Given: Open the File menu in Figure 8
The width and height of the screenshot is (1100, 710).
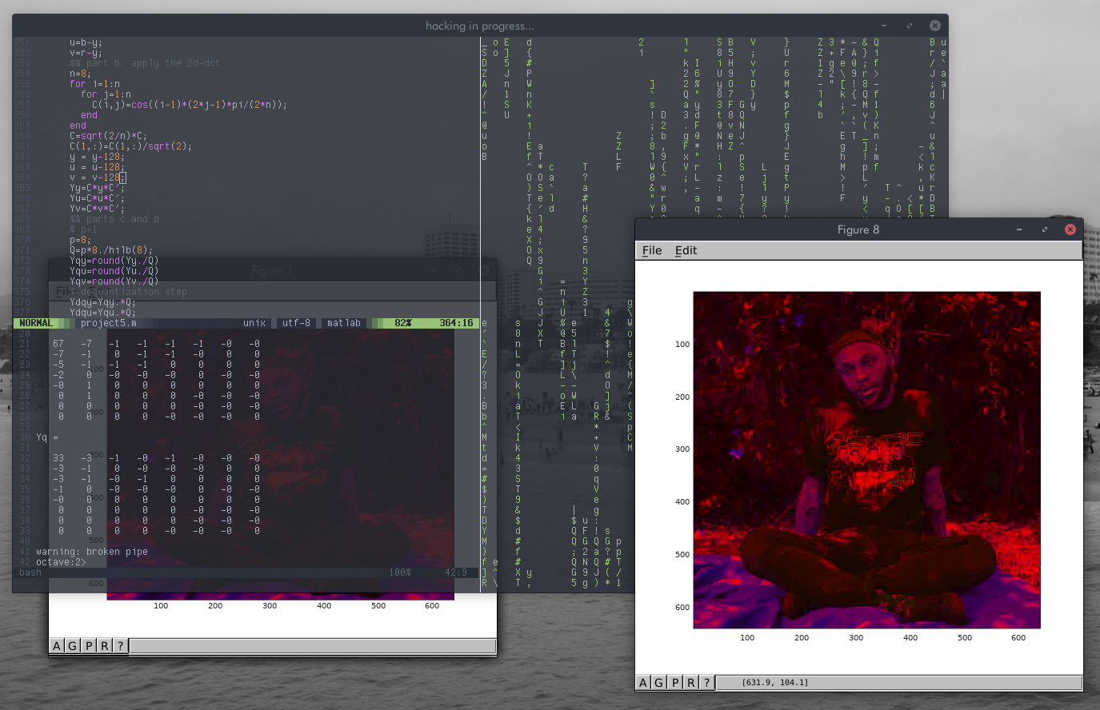Looking at the screenshot, I should (x=652, y=250).
